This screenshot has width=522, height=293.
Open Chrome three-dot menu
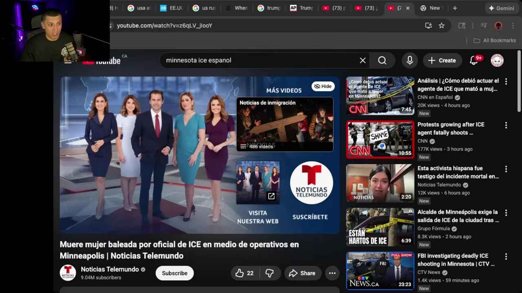[513, 26]
